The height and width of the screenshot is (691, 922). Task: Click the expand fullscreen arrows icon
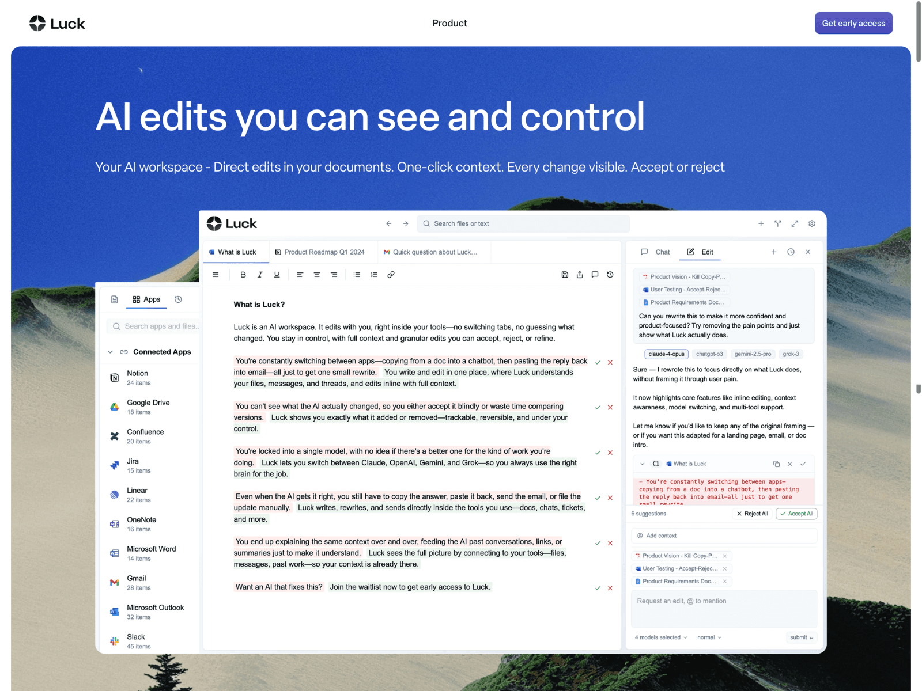click(x=795, y=223)
